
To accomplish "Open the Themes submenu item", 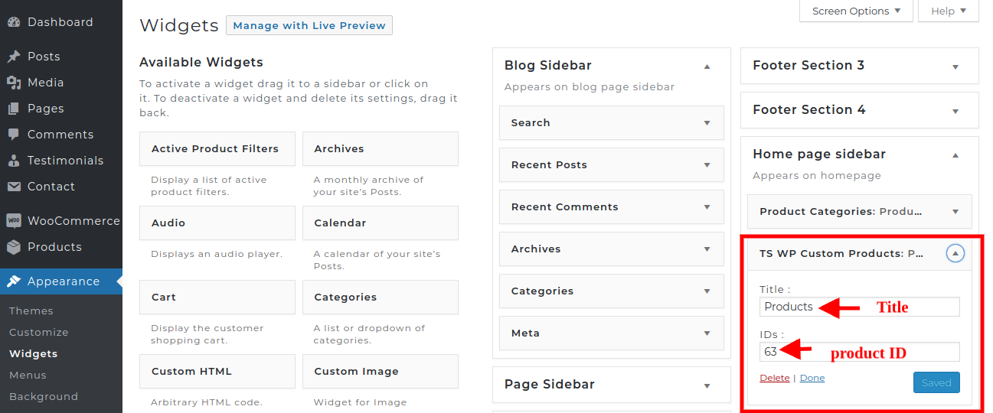I will coord(31,311).
